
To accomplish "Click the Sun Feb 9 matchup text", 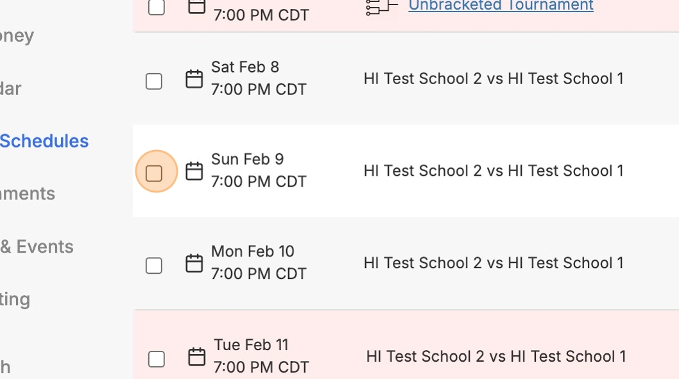I will pyautogui.click(x=493, y=171).
